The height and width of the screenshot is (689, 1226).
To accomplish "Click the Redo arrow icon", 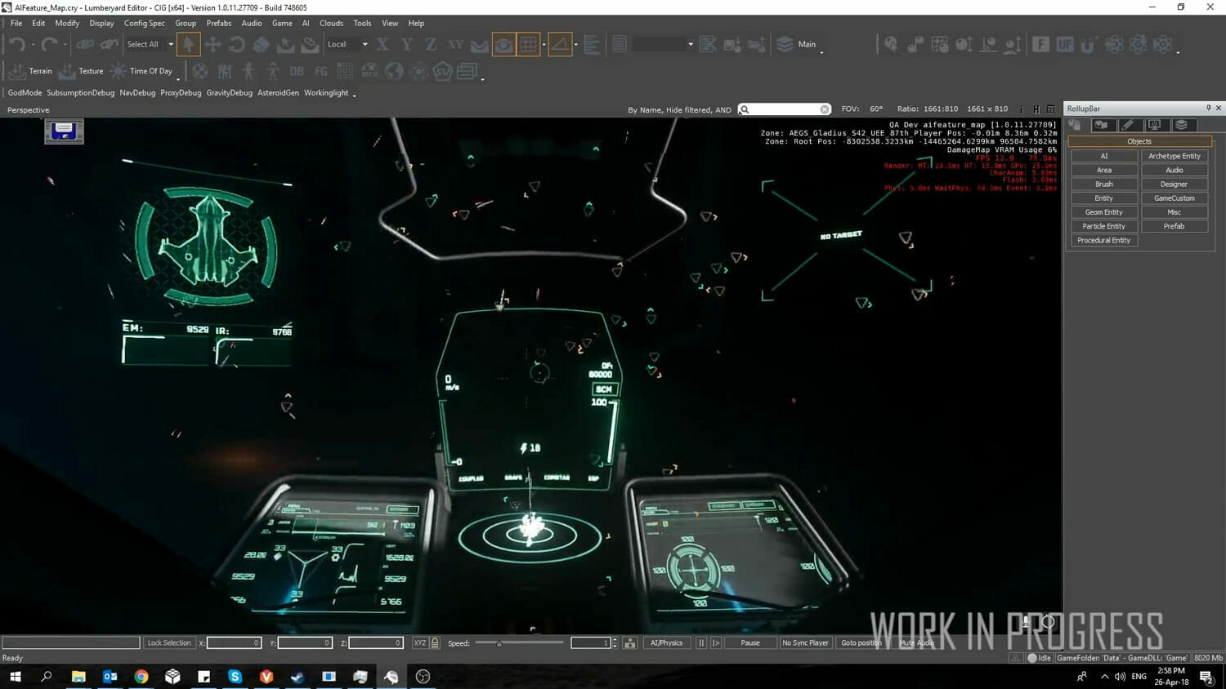I will point(49,44).
